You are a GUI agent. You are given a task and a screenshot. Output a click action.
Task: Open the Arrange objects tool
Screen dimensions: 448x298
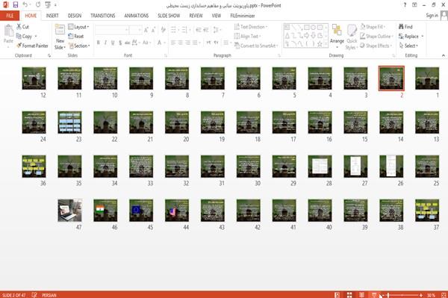[337, 36]
